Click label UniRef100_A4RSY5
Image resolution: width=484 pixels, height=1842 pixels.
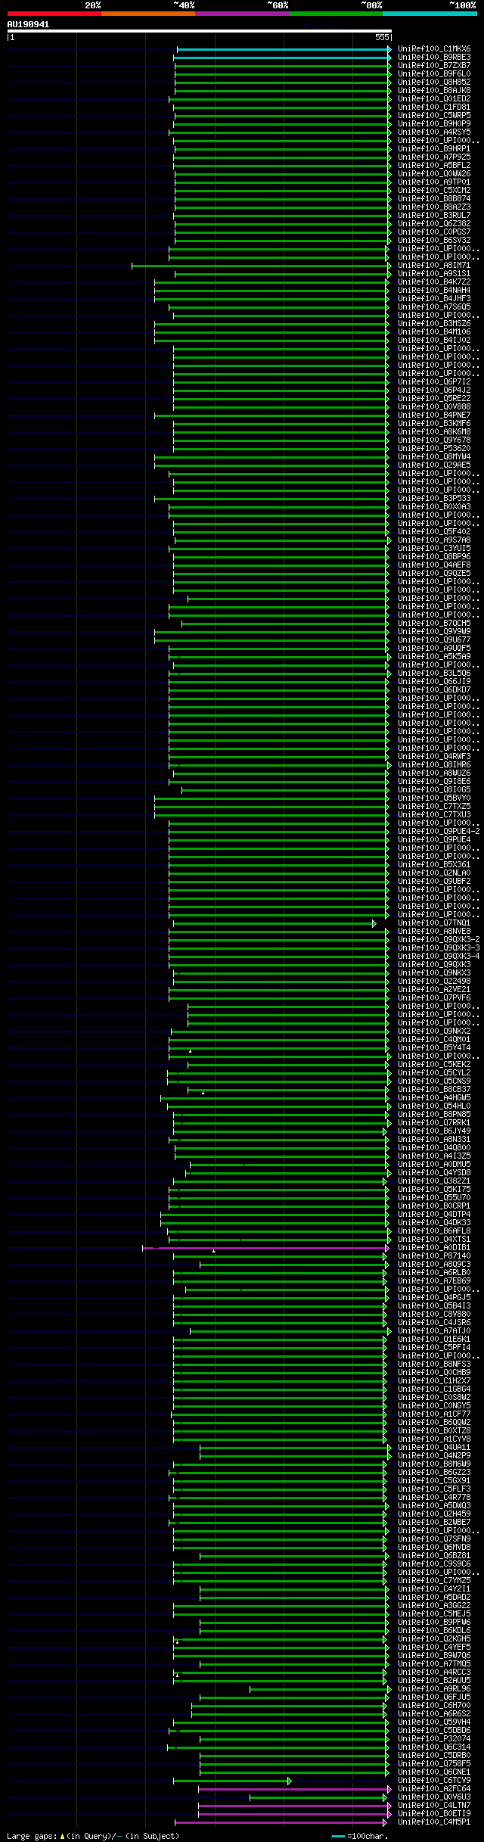point(434,132)
